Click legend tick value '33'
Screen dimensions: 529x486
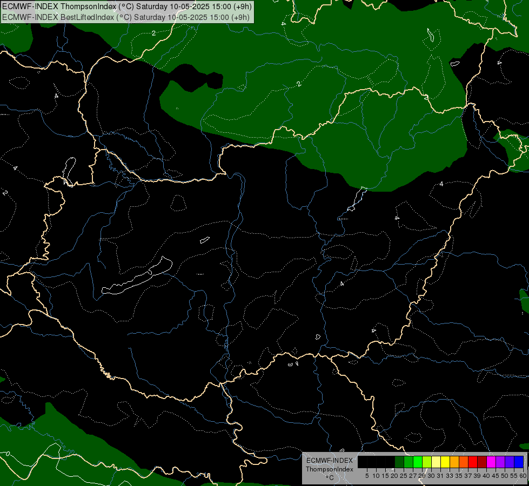point(450,476)
